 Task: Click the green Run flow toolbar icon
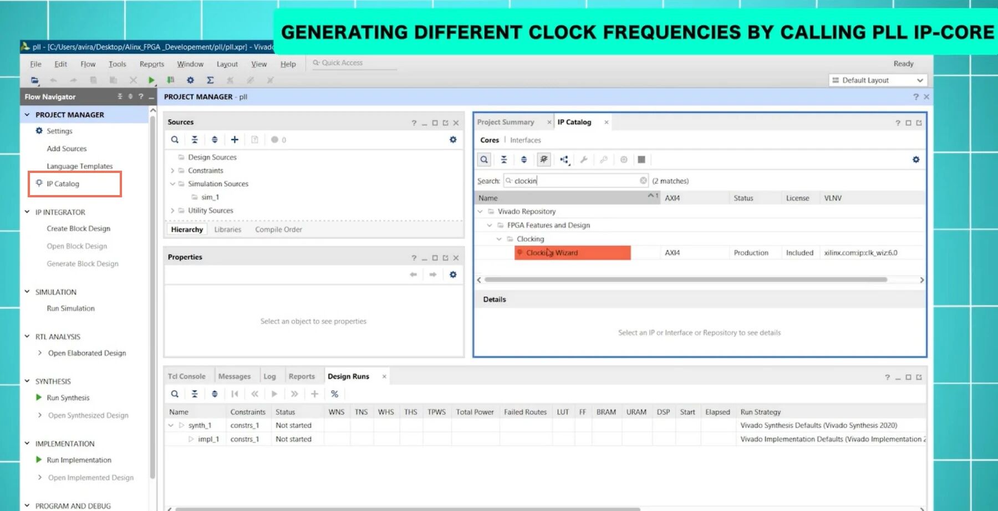151,80
